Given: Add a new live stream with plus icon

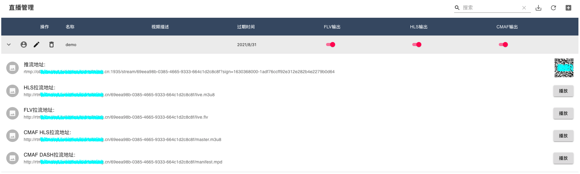Looking at the screenshot, I should click(568, 8).
